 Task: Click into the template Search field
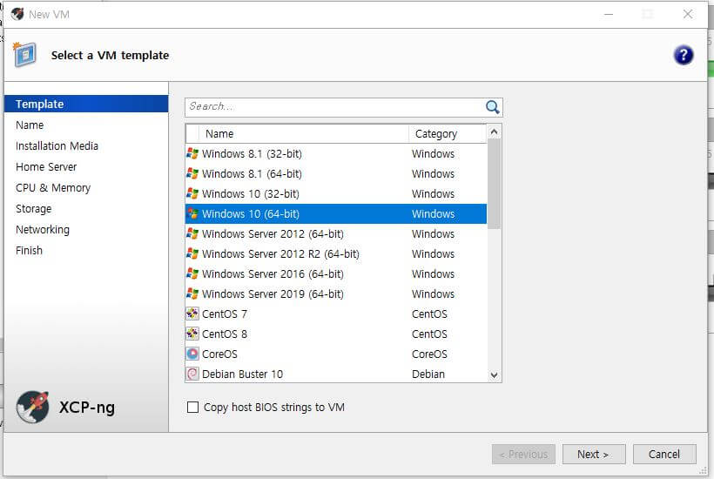[336, 107]
